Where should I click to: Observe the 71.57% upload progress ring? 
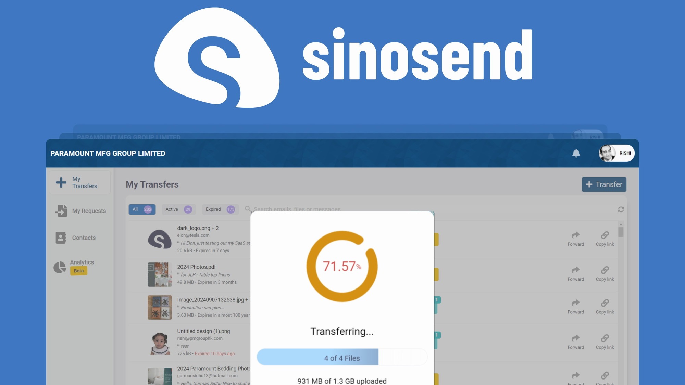point(341,266)
